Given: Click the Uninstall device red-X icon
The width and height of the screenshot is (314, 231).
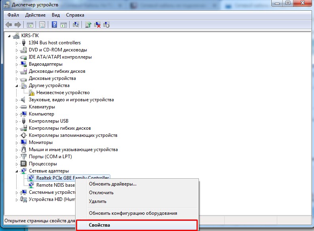Looking at the screenshot, I should [x=97, y=25].
